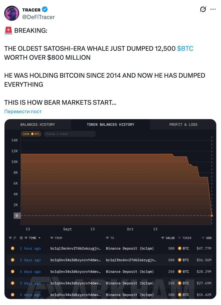Open the $BTC cashtag link

coord(185,48)
